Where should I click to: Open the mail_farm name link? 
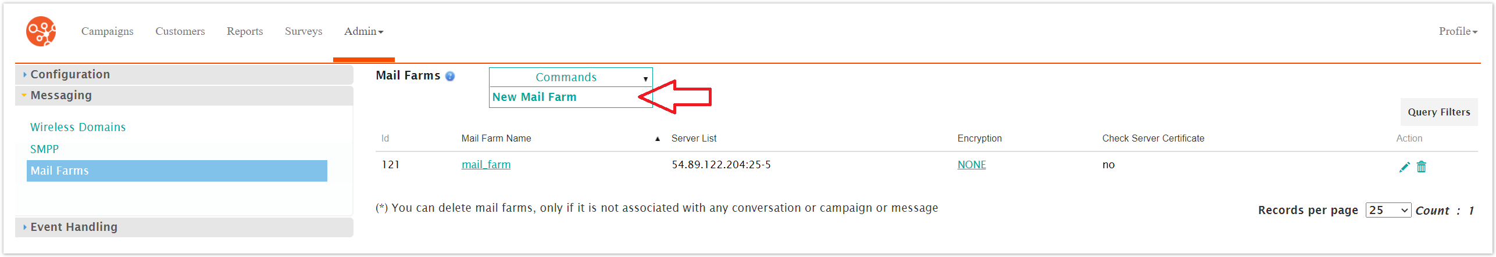(486, 165)
